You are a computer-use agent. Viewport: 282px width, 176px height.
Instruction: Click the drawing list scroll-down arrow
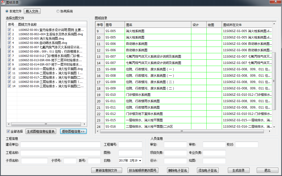(x=274, y=127)
